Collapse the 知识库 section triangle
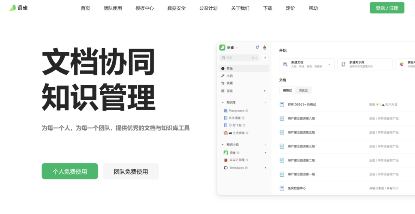 222,103
